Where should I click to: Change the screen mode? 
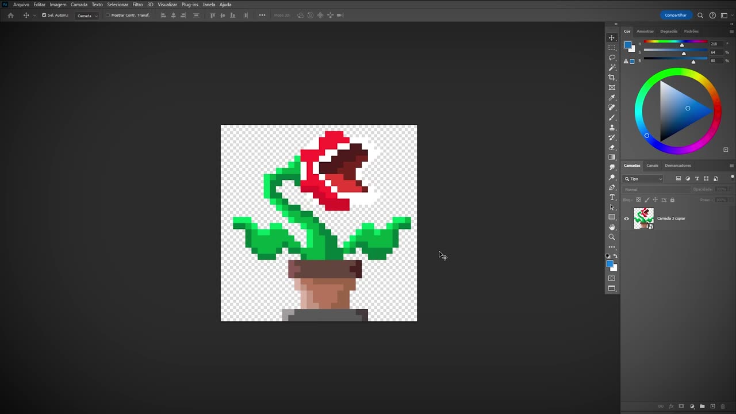click(612, 289)
